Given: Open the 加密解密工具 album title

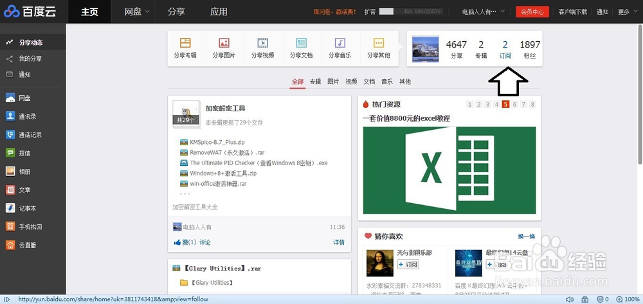Looking at the screenshot, I should coord(226,109).
